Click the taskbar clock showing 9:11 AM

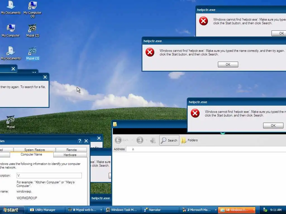coord(276,210)
